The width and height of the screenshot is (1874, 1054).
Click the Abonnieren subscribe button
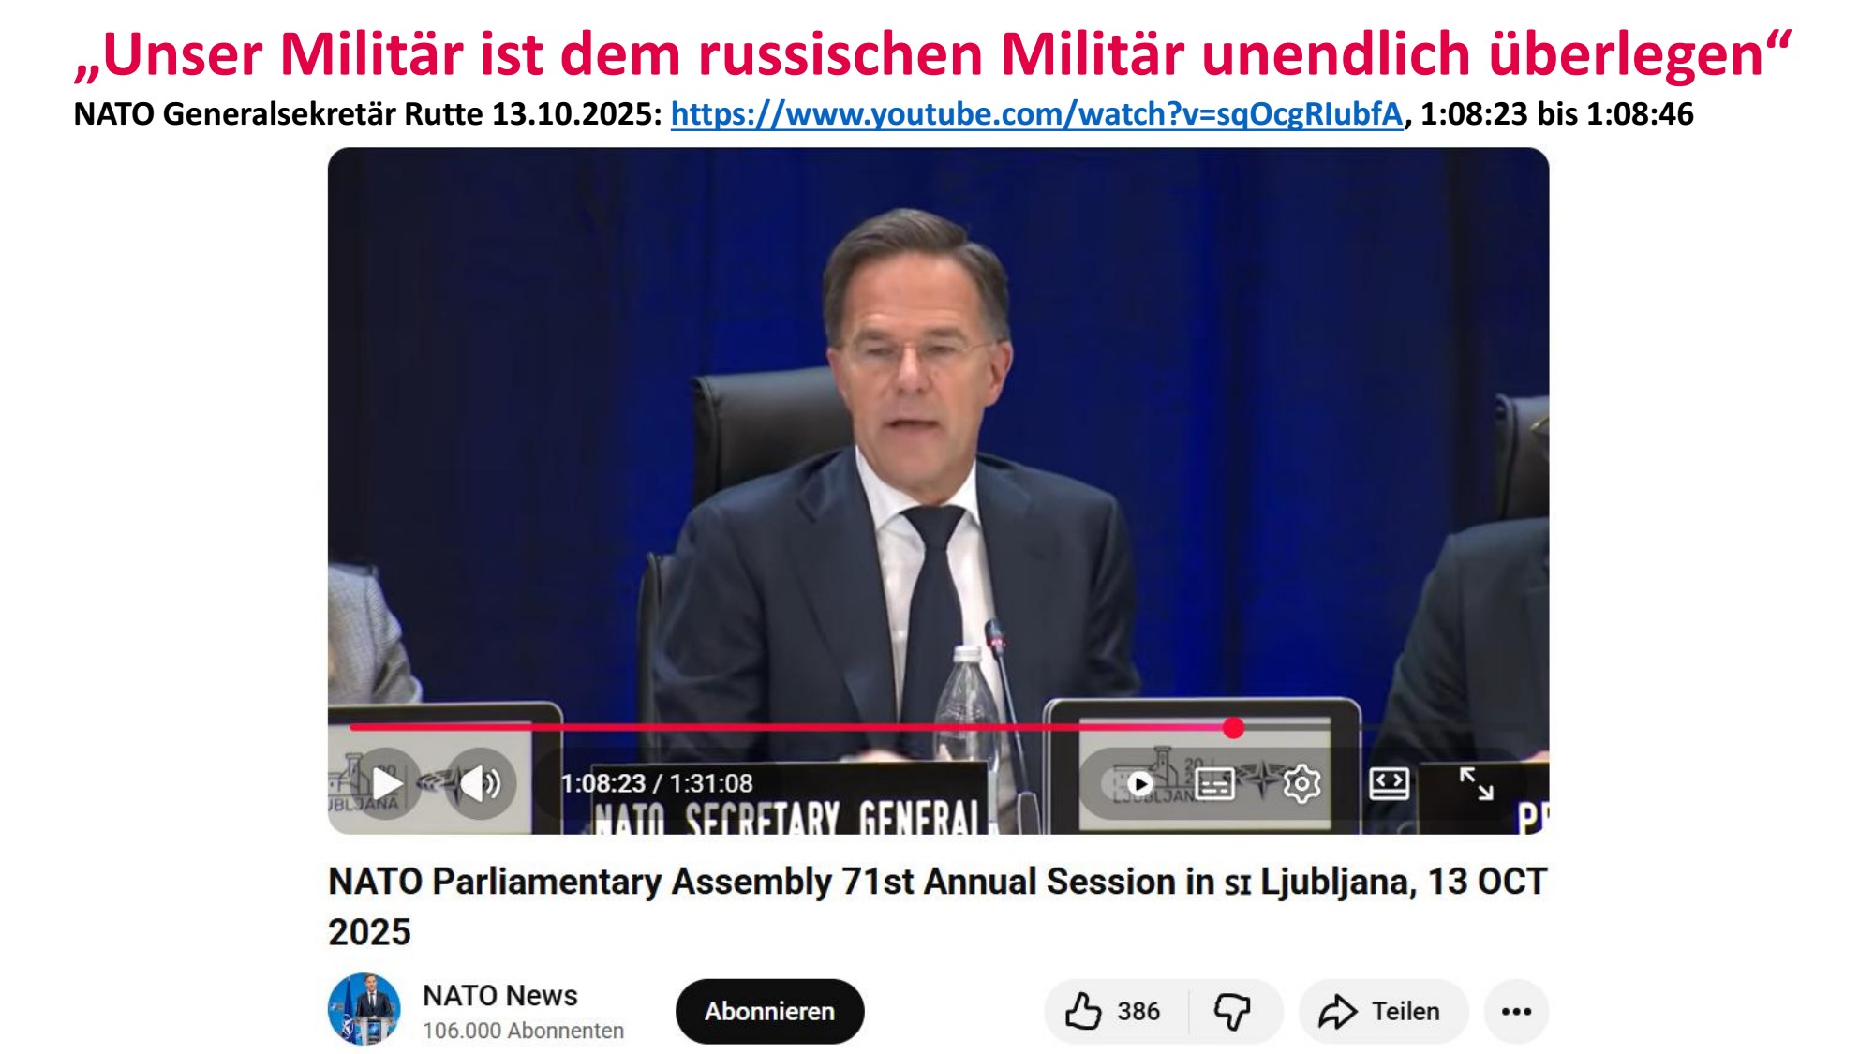click(x=769, y=1012)
